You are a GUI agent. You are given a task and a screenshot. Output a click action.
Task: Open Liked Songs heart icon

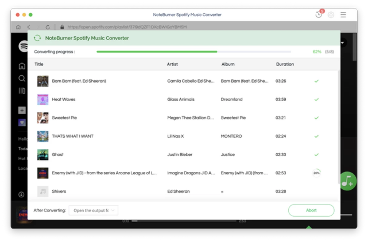pyautogui.click(x=22, y=123)
